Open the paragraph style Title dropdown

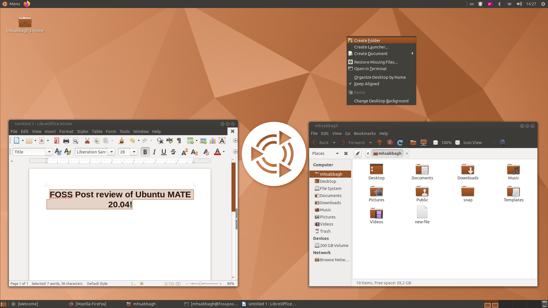[x=49, y=152]
